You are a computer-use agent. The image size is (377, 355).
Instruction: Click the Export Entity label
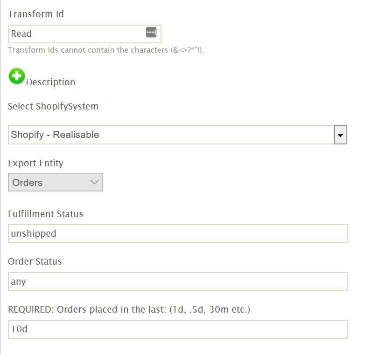coord(36,163)
